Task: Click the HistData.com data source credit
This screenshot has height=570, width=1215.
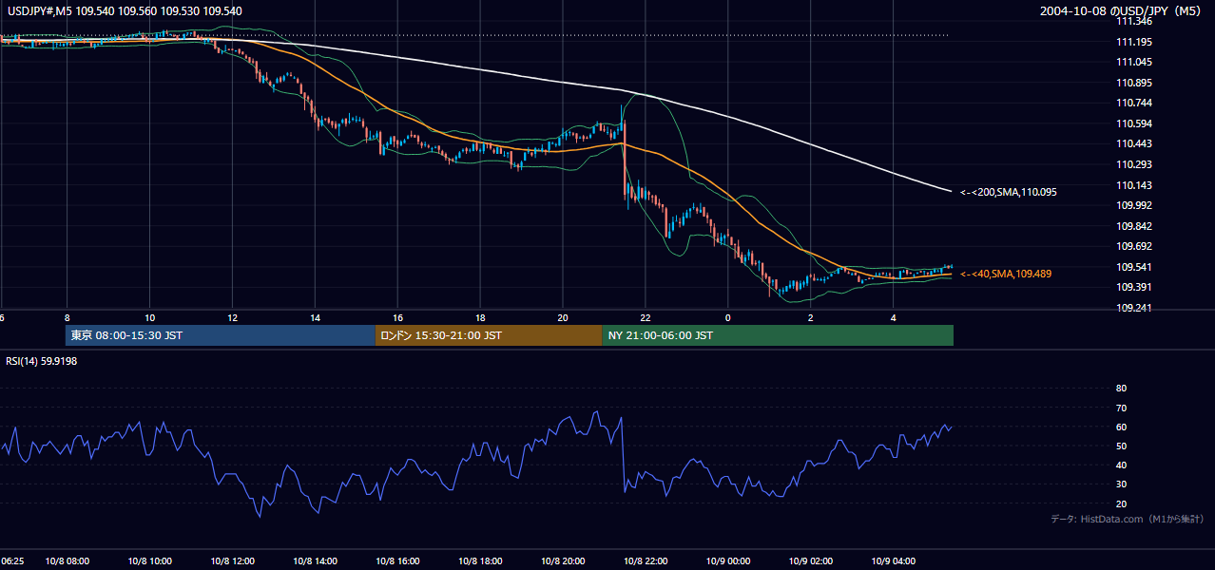Action: coord(1128,519)
